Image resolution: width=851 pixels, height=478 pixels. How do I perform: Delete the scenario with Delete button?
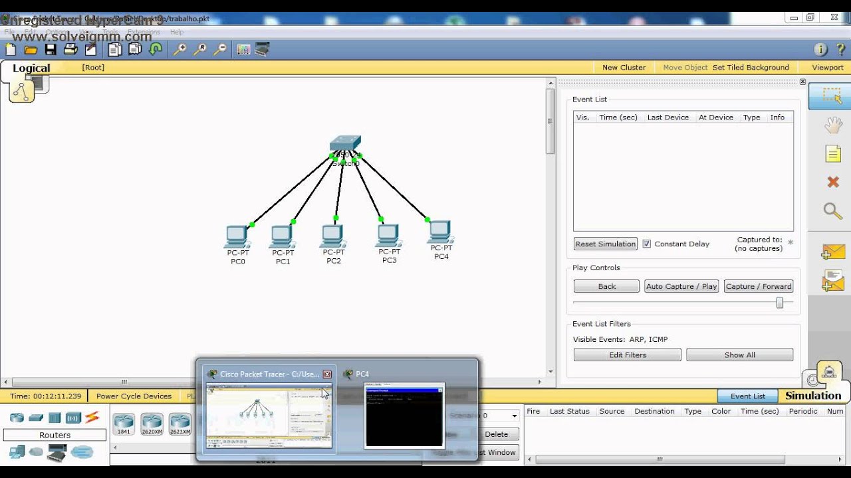click(x=496, y=434)
